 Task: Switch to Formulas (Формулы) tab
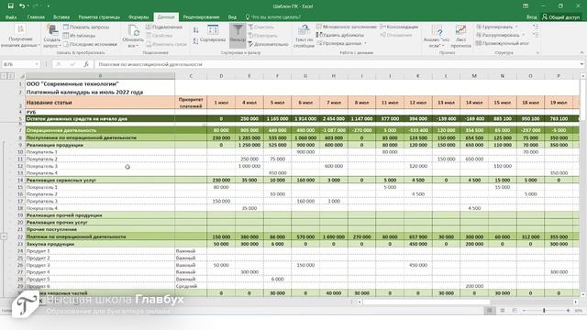138,17
